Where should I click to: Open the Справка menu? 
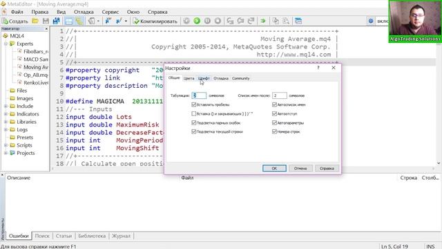click(x=157, y=12)
